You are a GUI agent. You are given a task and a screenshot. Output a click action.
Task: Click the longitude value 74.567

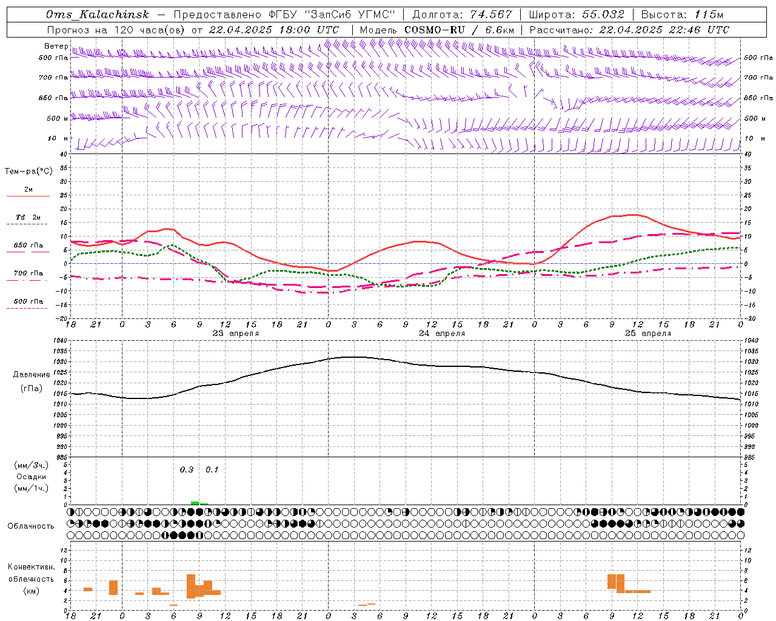[x=490, y=15]
